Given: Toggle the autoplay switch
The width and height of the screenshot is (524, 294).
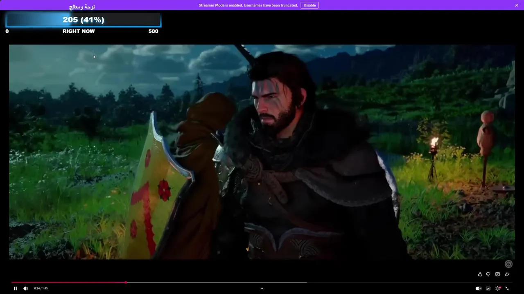Looking at the screenshot, I should [x=479, y=288].
